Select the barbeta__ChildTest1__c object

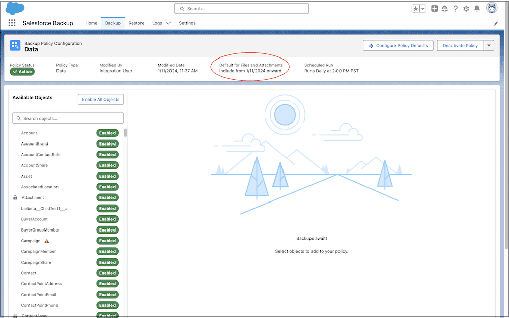click(44, 208)
